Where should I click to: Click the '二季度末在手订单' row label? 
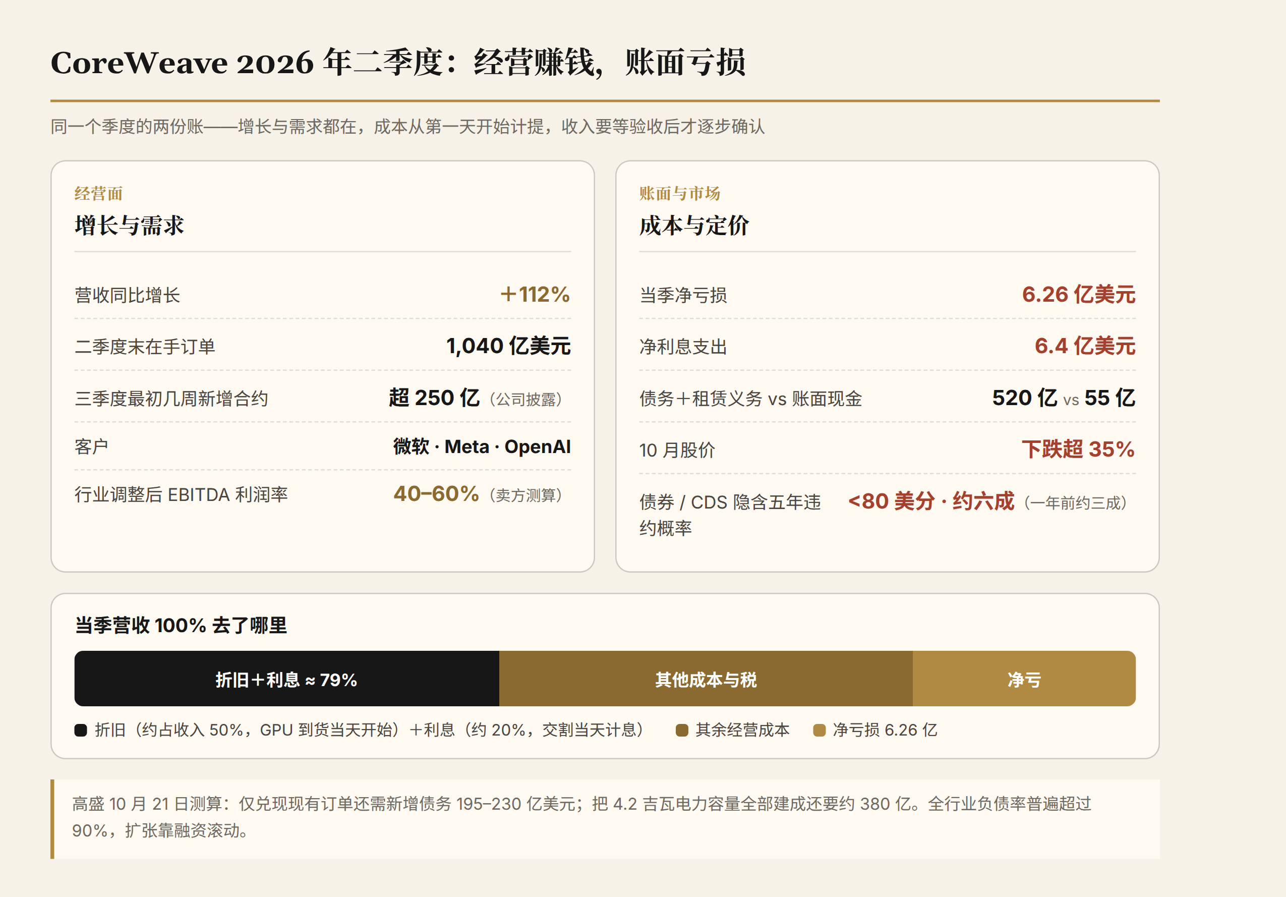point(145,347)
